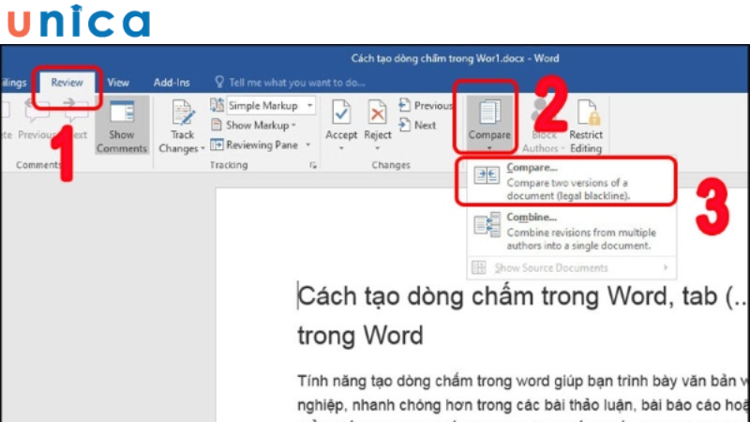Click the Reject change icon

pos(378,113)
